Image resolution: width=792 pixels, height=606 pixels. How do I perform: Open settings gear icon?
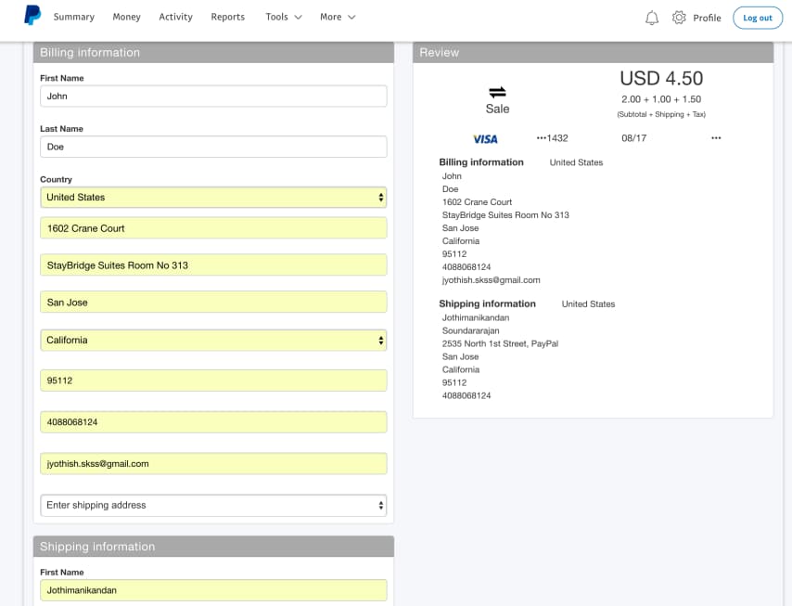[x=679, y=18]
